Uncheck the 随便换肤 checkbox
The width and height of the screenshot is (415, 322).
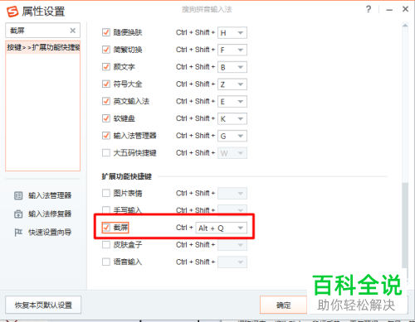(106, 32)
